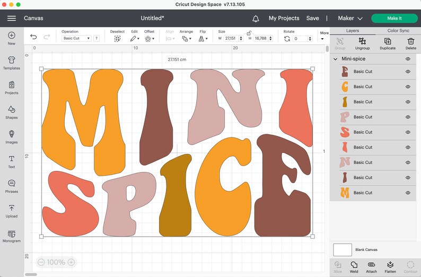Image resolution: width=421 pixels, height=277 pixels.
Task: Toggle visibility of coral I layer
Action: click(x=408, y=147)
